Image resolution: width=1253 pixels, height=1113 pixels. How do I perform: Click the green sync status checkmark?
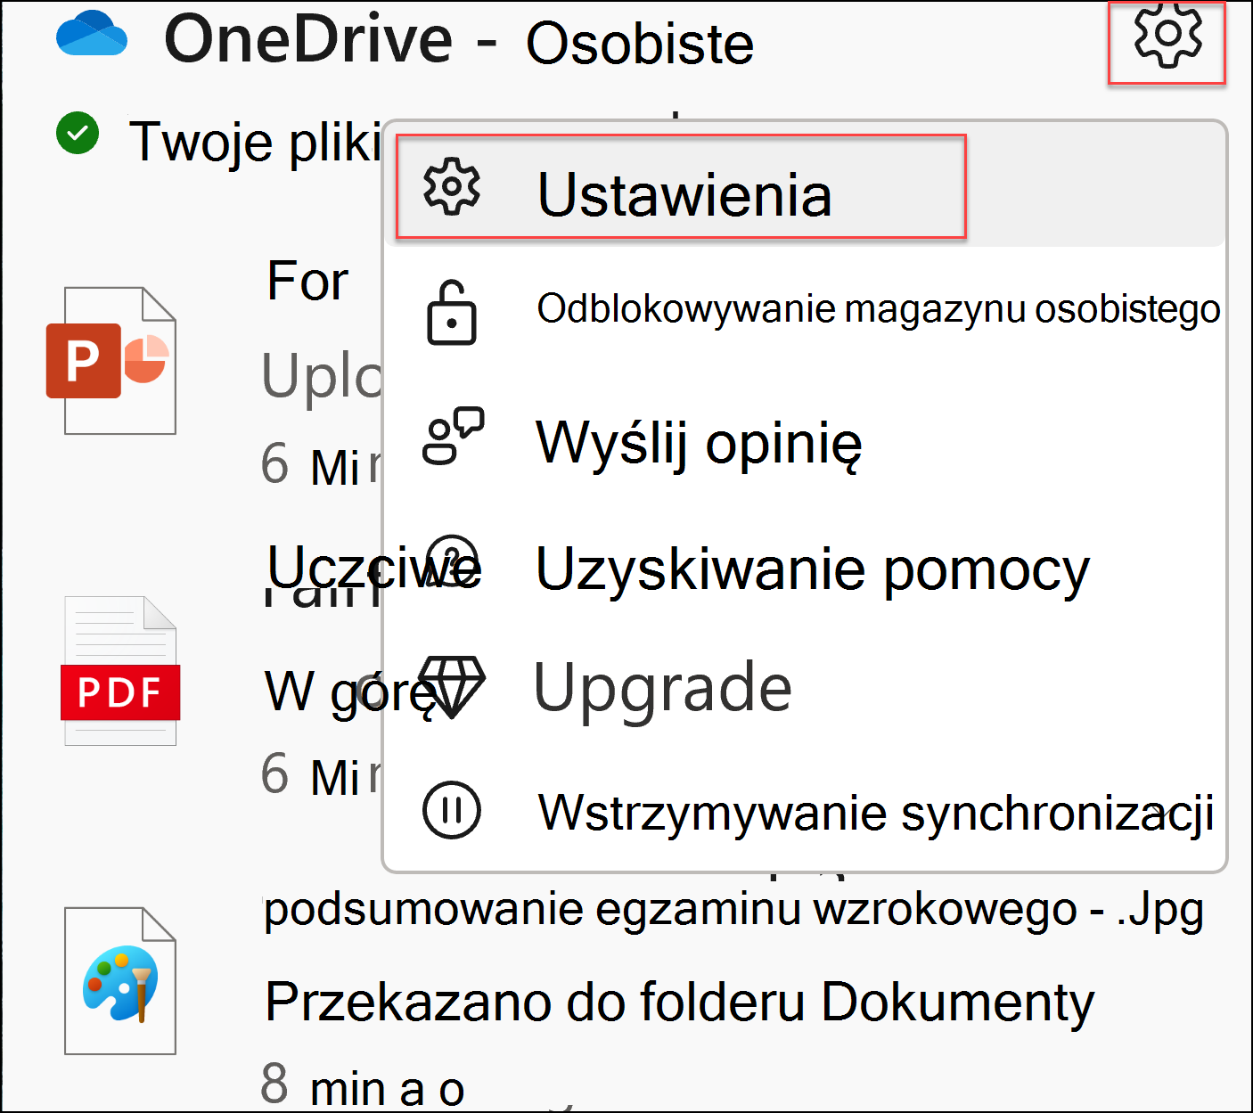pyautogui.click(x=78, y=133)
